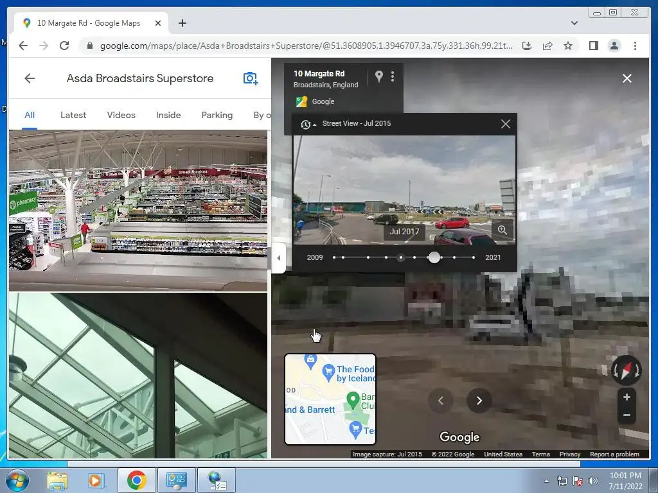Click the Jul 2017 street view preview image
Screen dimensions: 658x493
(x=404, y=190)
